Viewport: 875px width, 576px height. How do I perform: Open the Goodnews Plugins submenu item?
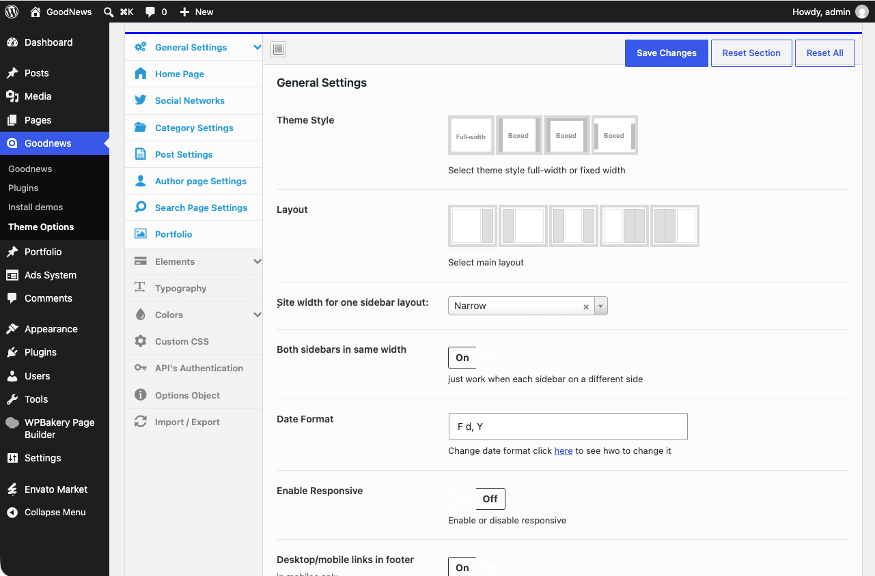[x=23, y=188]
